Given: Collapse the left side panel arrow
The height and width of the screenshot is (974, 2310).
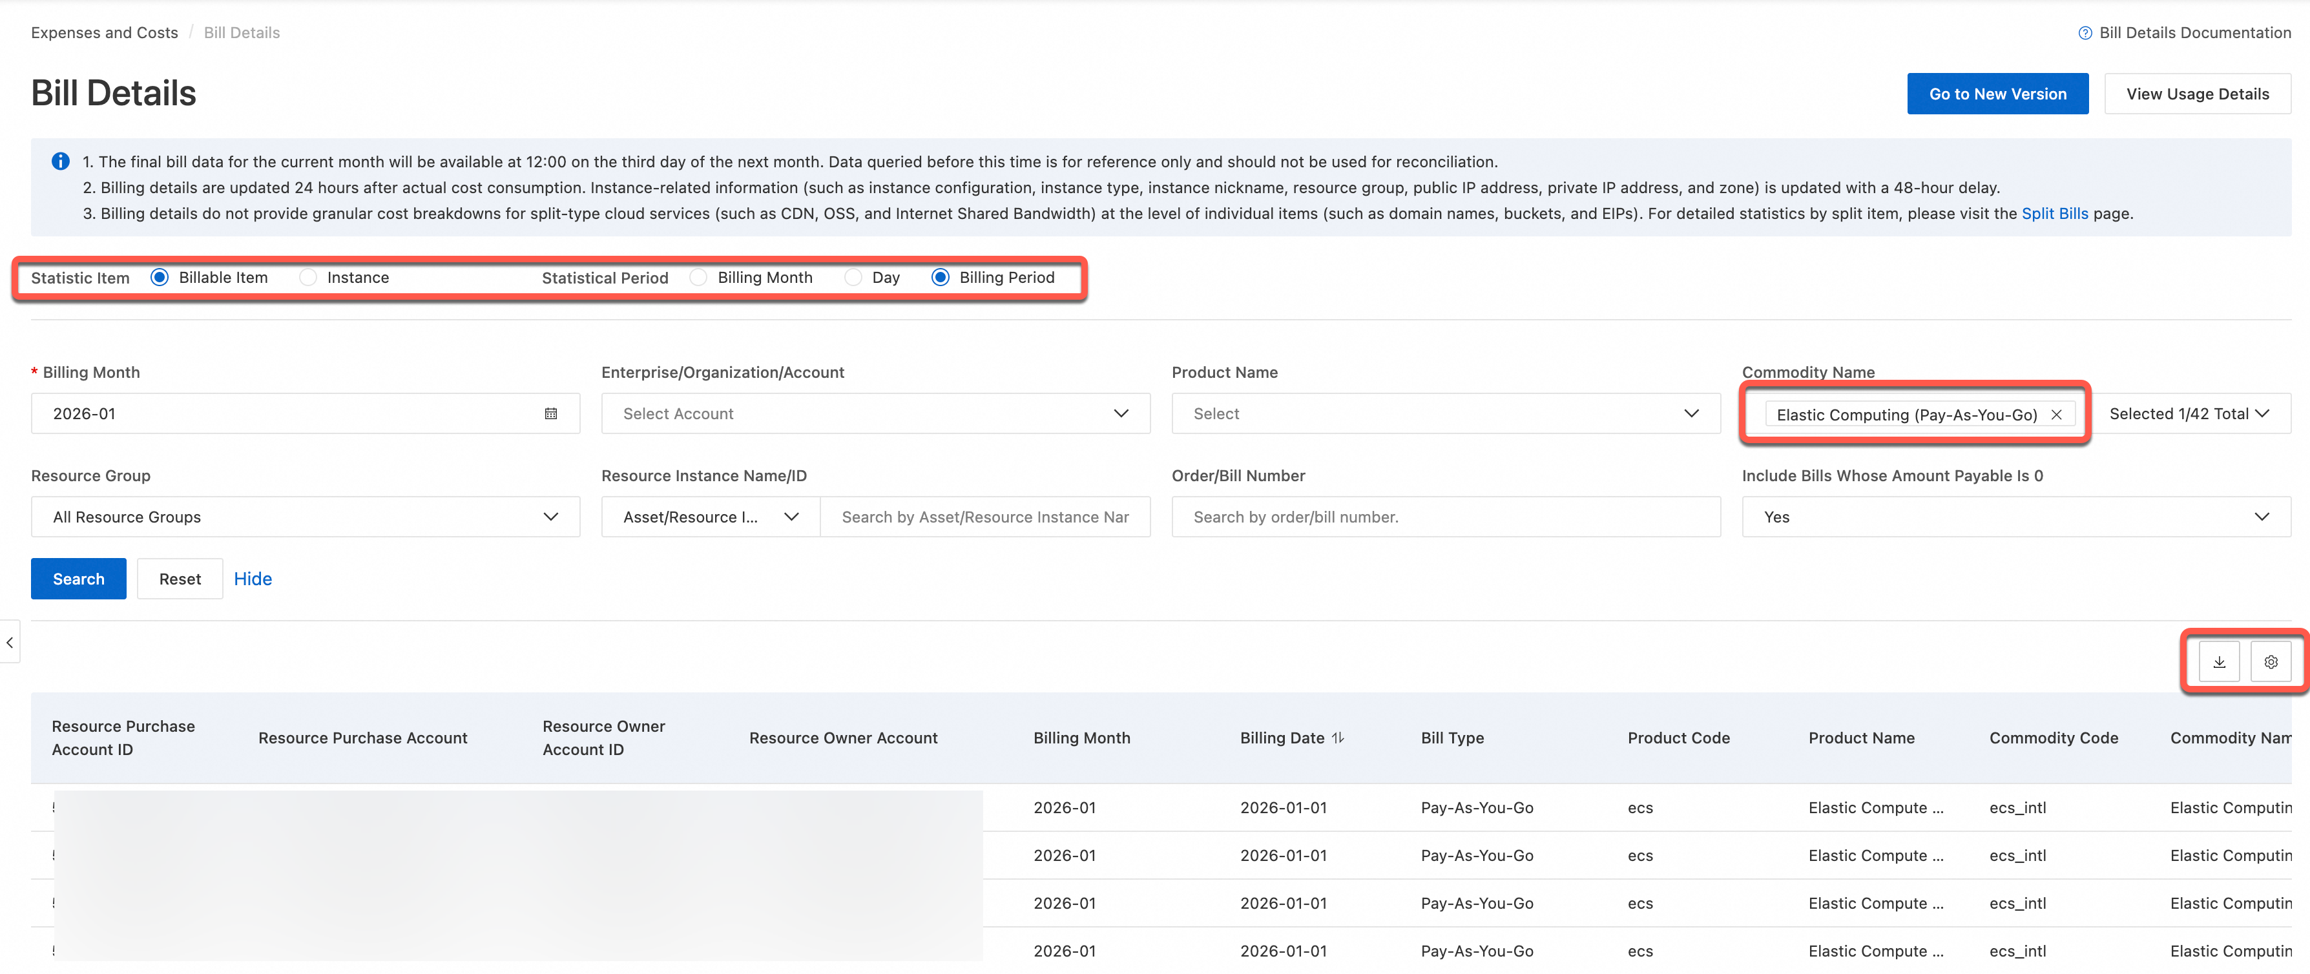Looking at the screenshot, I should coord(10,642).
